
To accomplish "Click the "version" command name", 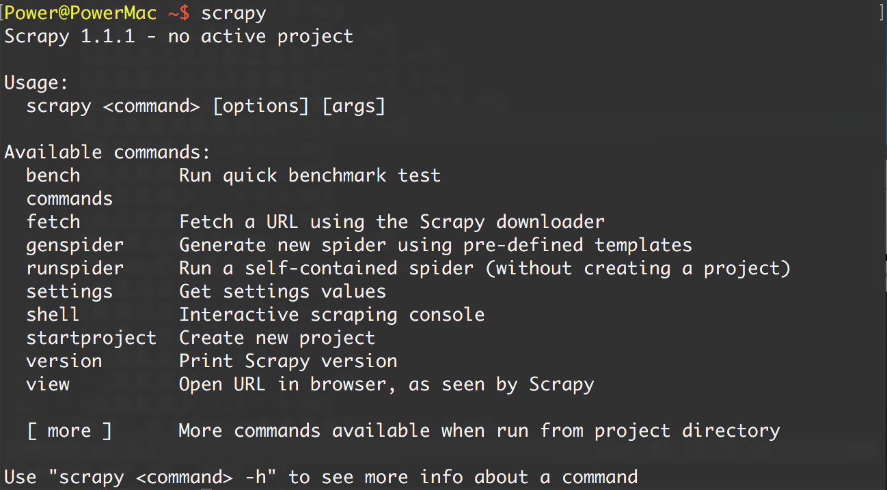I will [x=64, y=361].
